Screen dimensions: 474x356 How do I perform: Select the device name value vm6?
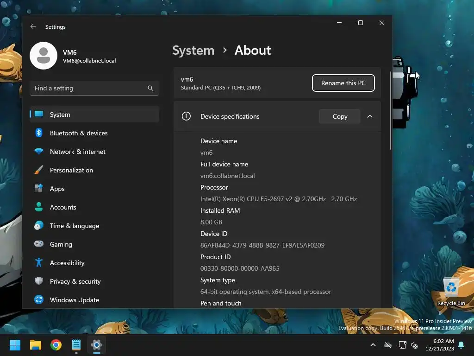coord(206,153)
